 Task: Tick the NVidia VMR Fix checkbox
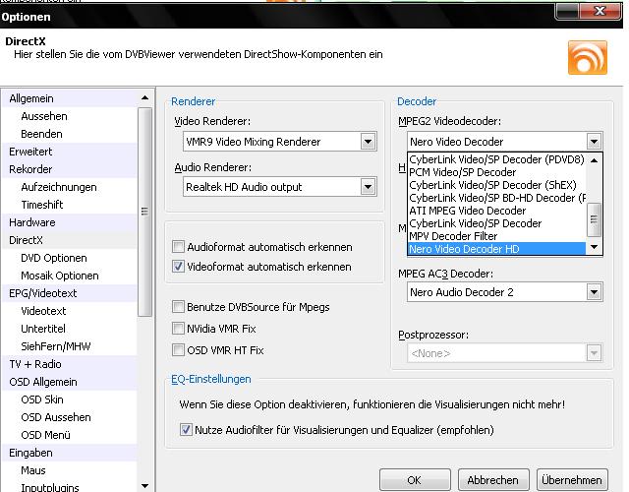(178, 329)
